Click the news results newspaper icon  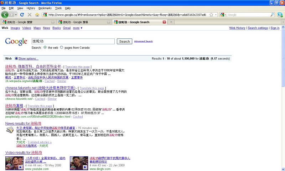point(10,130)
